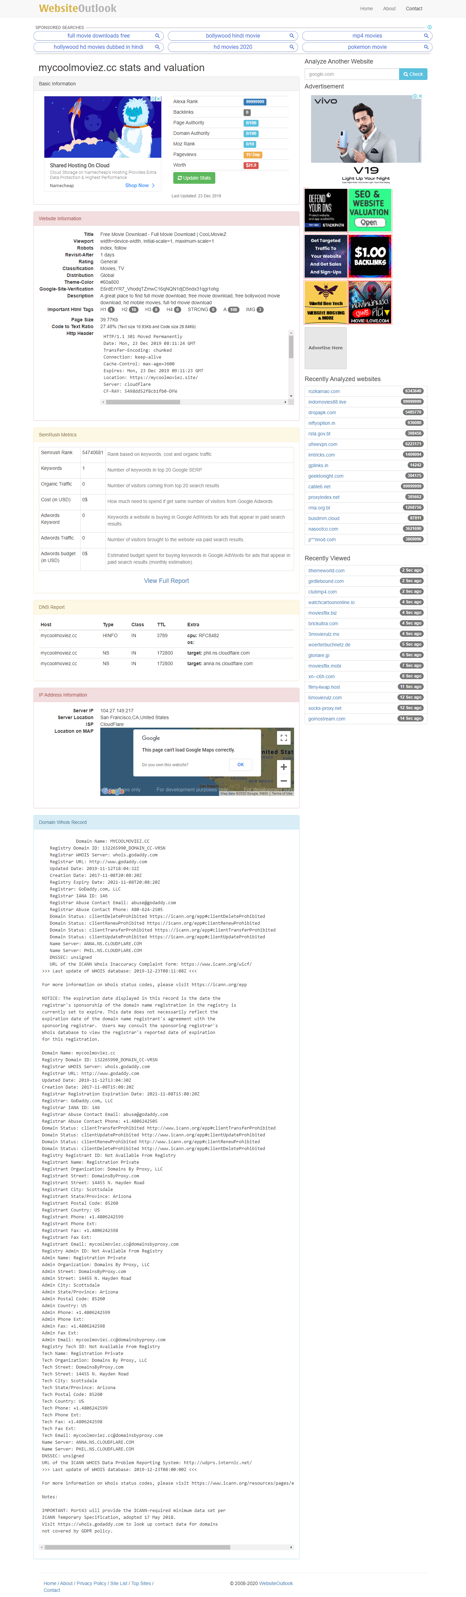Close the vivo advertisement X icon
This screenshot has height=1597, width=466.
(x=421, y=96)
